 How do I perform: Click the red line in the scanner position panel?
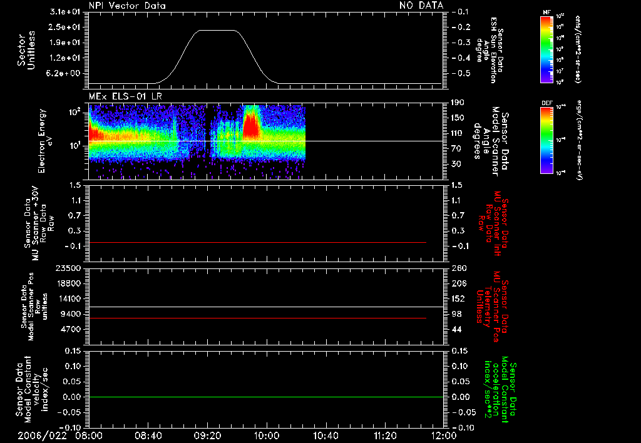(257, 318)
